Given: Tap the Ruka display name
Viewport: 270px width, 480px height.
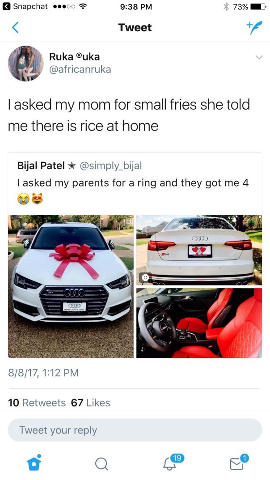Looking at the screenshot, I should (74, 57).
